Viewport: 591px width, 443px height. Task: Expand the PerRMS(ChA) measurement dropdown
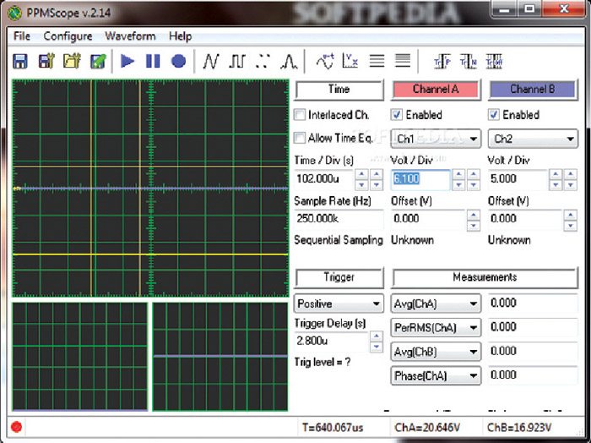coord(436,327)
